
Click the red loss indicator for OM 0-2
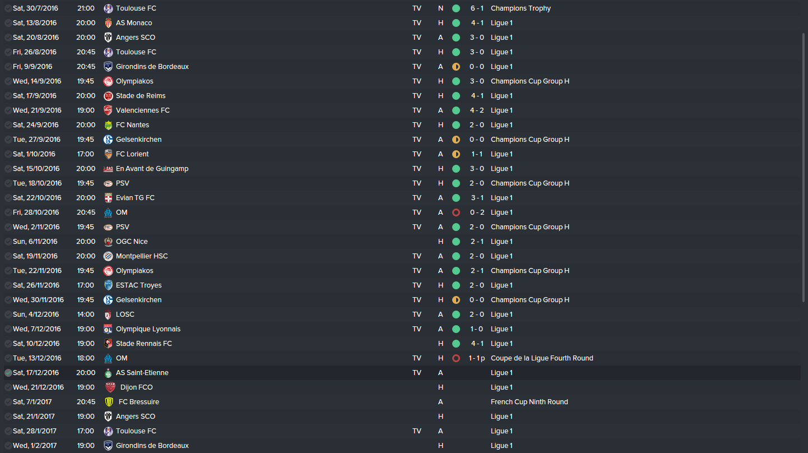point(456,212)
